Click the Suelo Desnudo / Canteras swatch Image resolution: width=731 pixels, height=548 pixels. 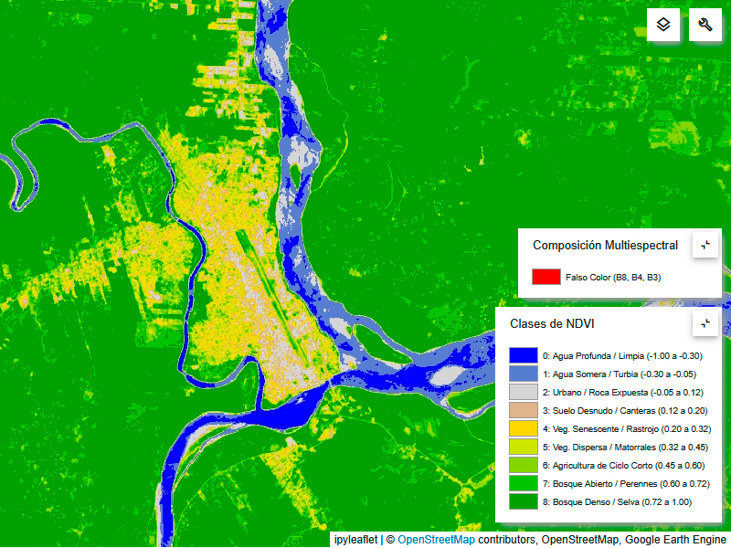523,410
